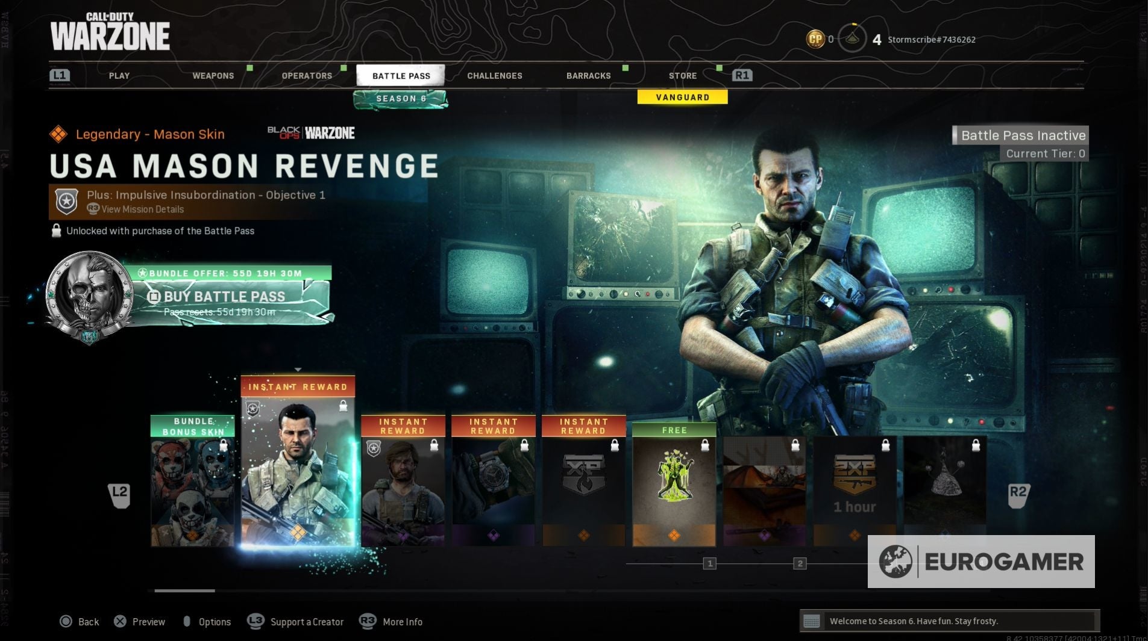Click the Current Tier: 0 label
The height and width of the screenshot is (641, 1148).
[1045, 153]
